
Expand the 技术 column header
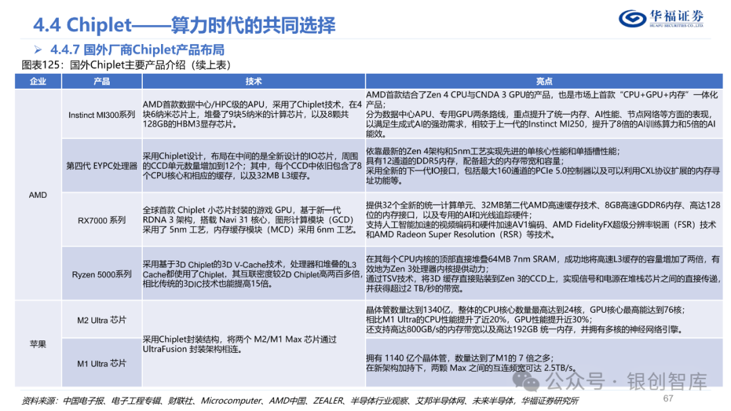[253, 81]
